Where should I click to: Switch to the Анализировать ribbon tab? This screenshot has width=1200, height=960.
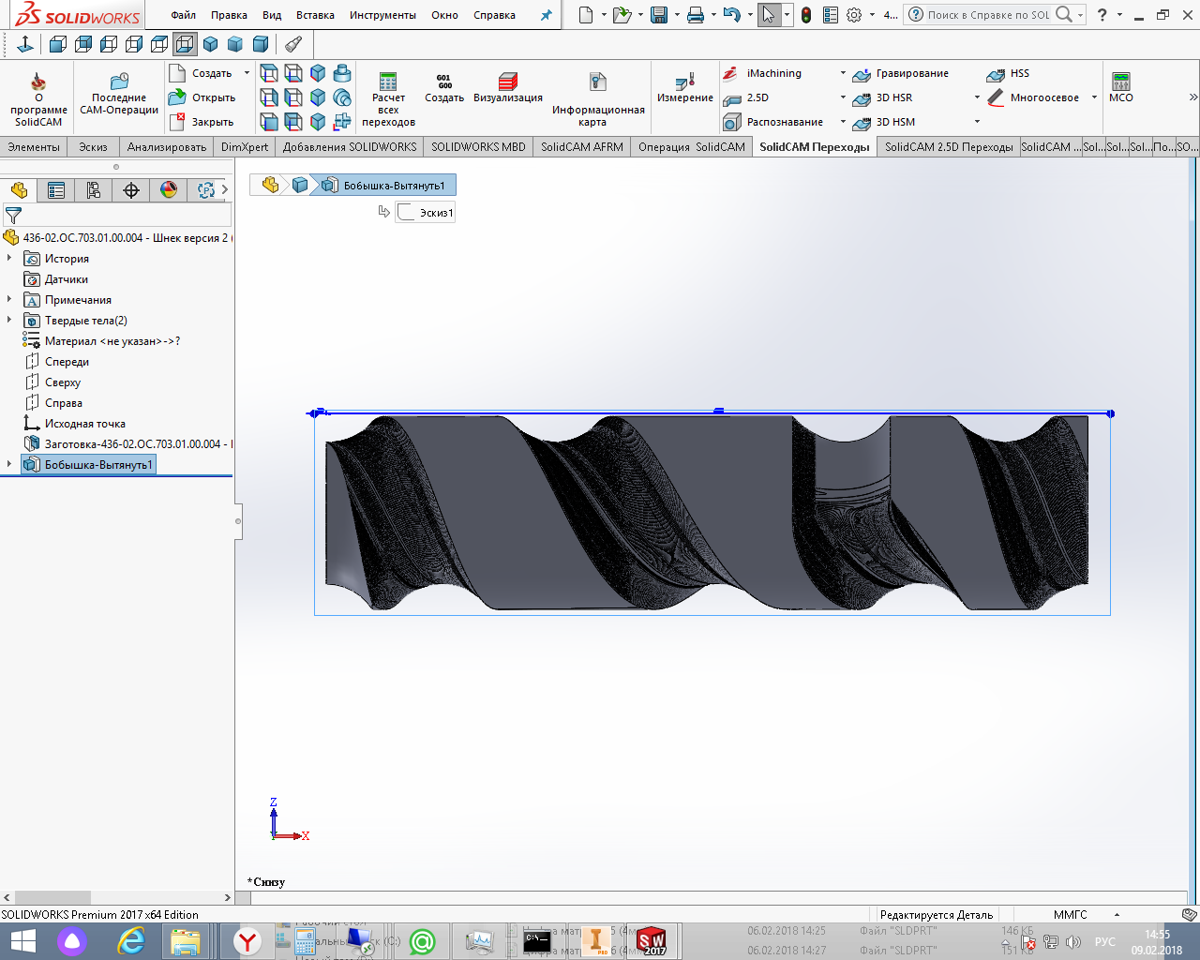[x=167, y=147]
